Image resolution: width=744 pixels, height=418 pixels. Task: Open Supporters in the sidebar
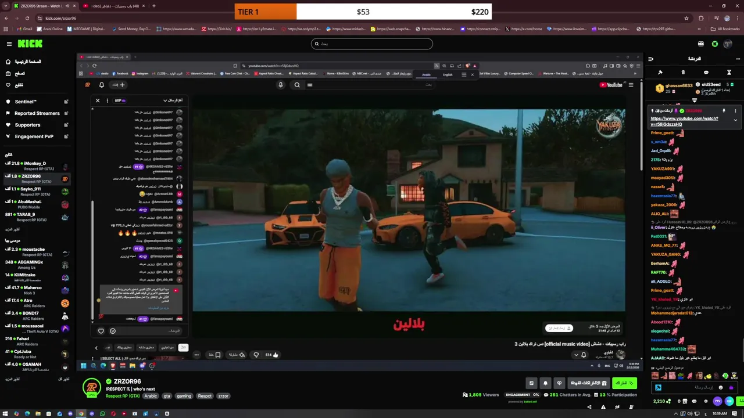[37, 125]
